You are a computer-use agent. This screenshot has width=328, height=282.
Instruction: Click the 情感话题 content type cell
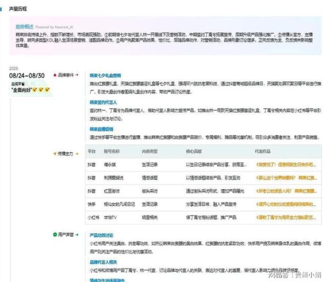point(150,178)
